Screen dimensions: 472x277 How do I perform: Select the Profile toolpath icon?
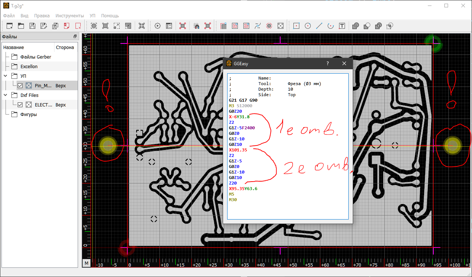[x=223, y=26]
